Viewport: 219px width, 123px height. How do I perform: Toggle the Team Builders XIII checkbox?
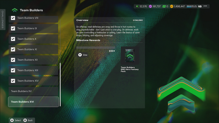(x=13, y=70)
